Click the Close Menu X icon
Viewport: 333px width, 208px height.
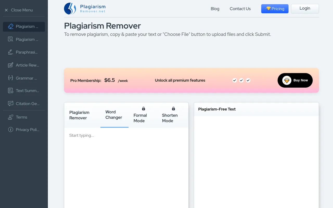coord(6,10)
